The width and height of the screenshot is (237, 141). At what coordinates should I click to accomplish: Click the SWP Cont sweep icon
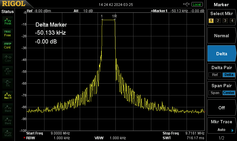pos(7,46)
